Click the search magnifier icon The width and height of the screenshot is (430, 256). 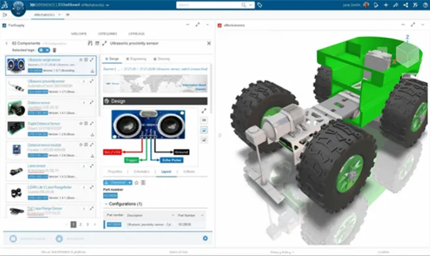(243, 5)
